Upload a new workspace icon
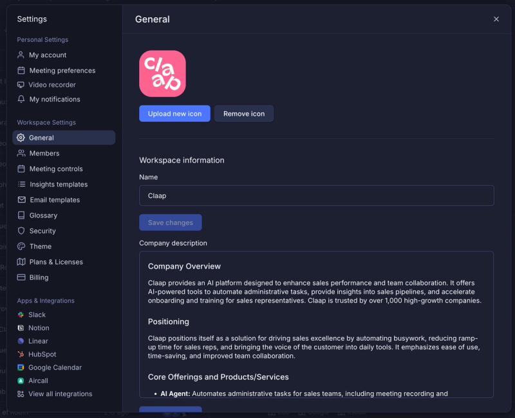The height and width of the screenshot is (418, 515). pos(174,114)
